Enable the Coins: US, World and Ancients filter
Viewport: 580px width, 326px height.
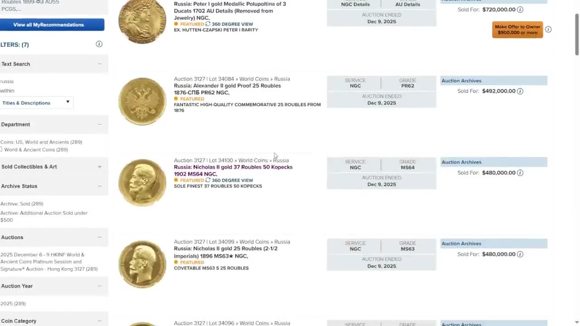pos(41,142)
